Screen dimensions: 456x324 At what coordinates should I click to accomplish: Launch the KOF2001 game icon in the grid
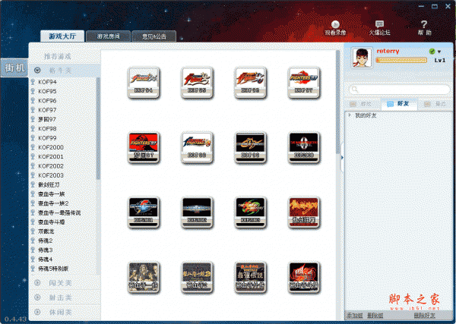144,212
